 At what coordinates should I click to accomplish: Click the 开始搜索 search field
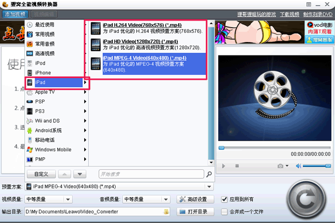[x=151, y=174]
